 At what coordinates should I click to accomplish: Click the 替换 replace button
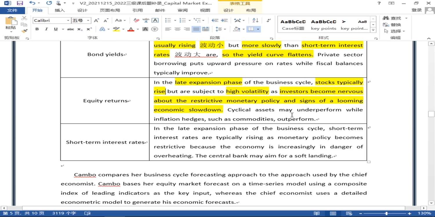392,25
